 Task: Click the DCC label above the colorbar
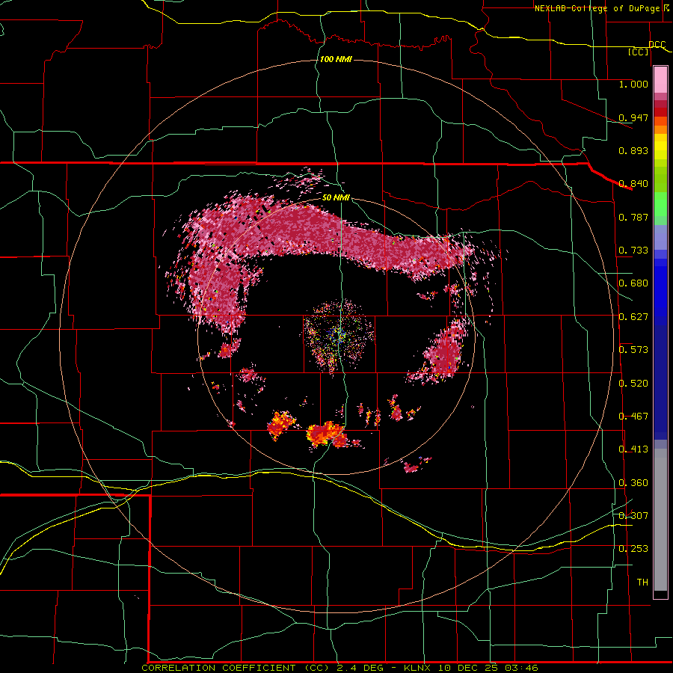click(x=657, y=44)
